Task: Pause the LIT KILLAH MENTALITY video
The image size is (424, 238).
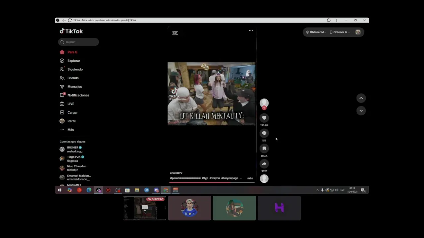Action: pos(211,94)
